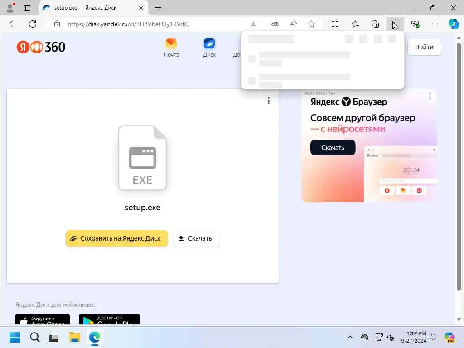464x348 pixels.
Task: Open split screen view
Action: click(x=335, y=24)
